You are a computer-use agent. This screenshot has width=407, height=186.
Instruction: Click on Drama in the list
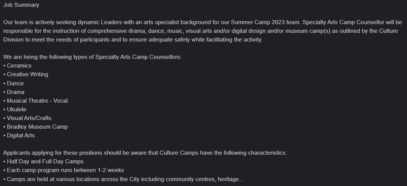tap(14, 92)
